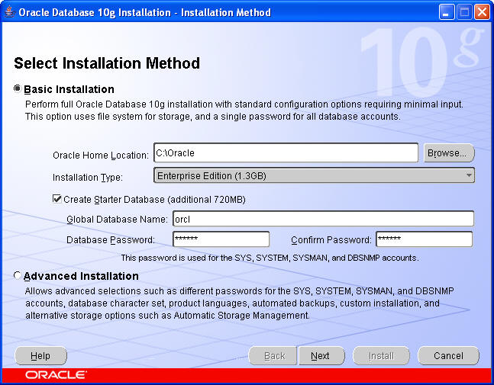Click the grayed-out Install button
Screen dimensions: 494x385
381,356
